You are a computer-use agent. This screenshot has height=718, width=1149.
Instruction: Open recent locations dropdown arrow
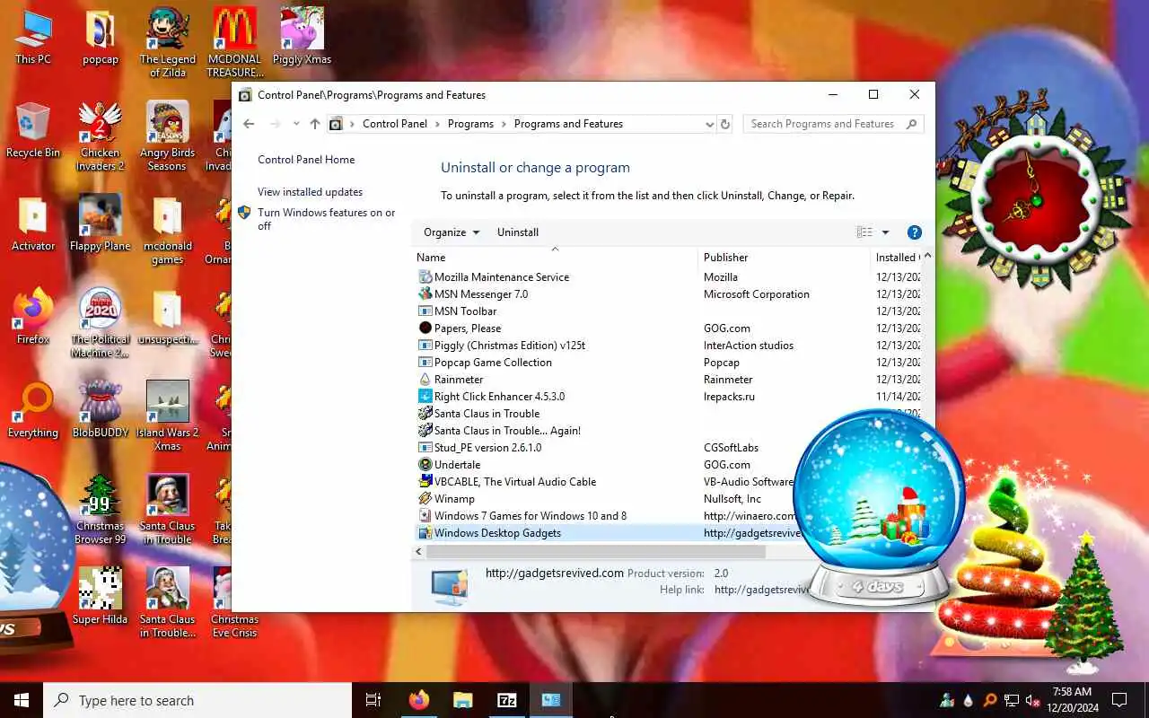(296, 124)
